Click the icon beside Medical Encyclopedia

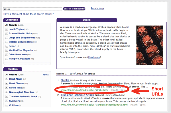click(7, 42)
